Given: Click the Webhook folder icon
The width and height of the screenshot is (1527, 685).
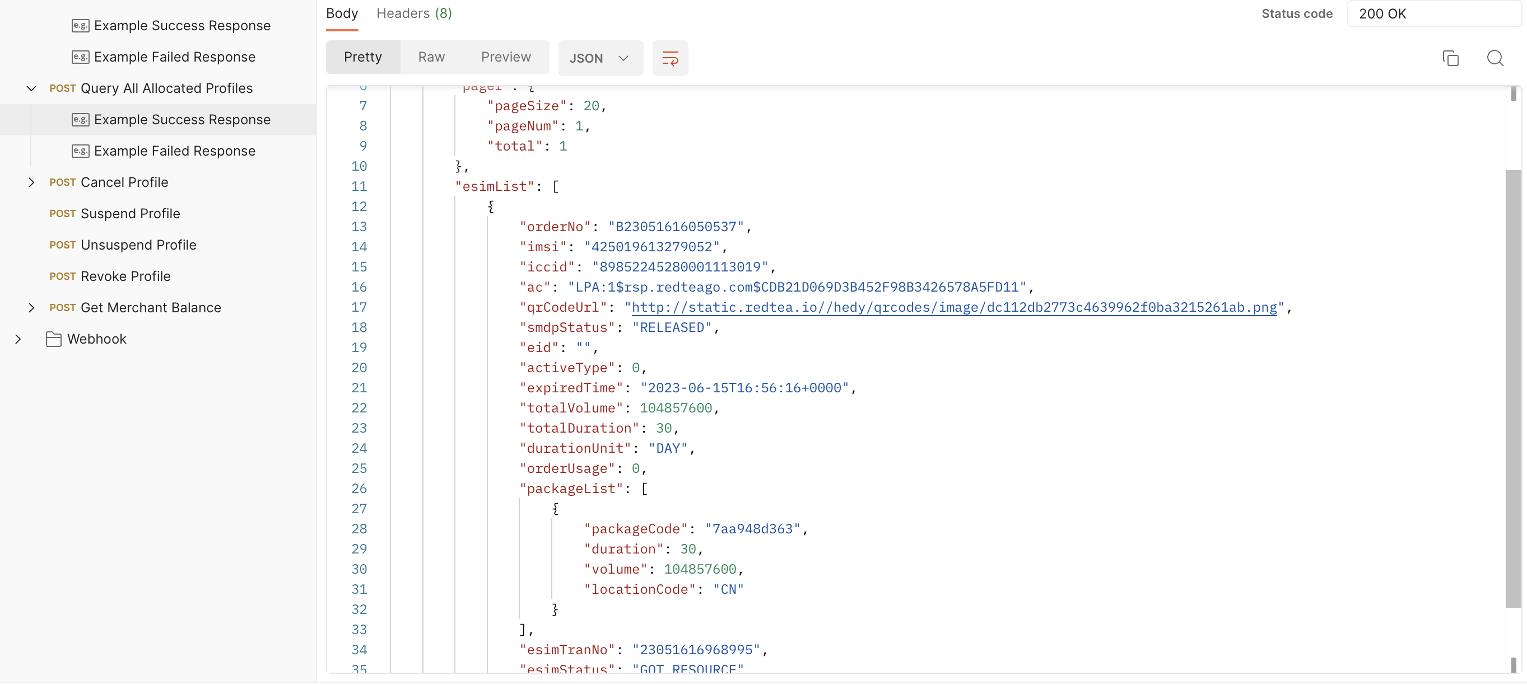Looking at the screenshot, I should [54, 339].
